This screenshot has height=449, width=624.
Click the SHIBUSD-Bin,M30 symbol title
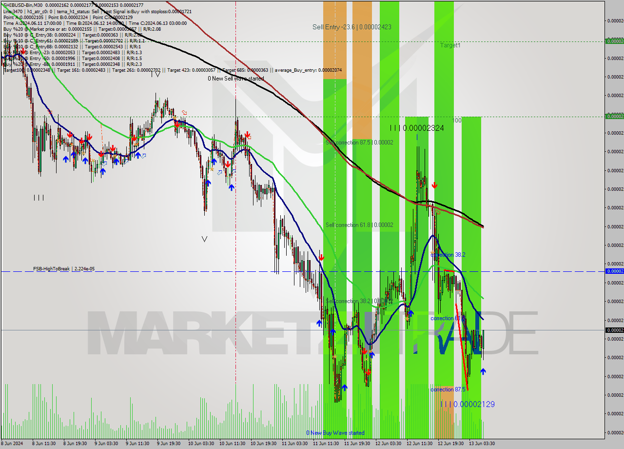pyautogui.click(x=22, y=5)
